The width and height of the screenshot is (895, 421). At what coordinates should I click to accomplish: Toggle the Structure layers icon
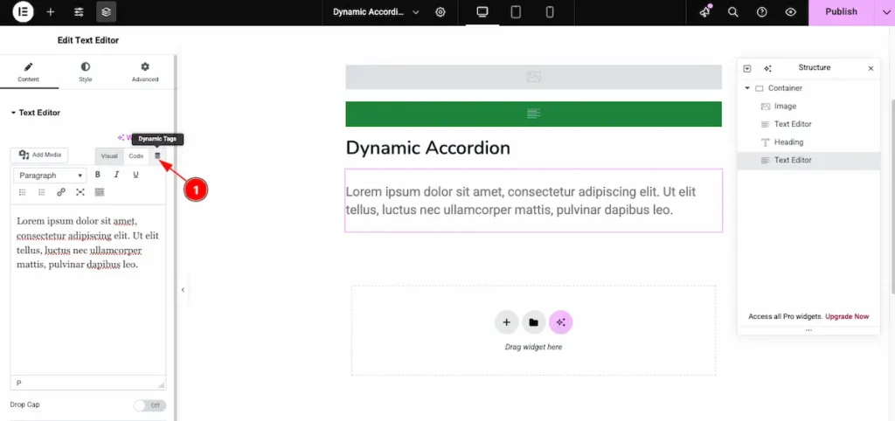pyautogui.click(x=106, y=12)
